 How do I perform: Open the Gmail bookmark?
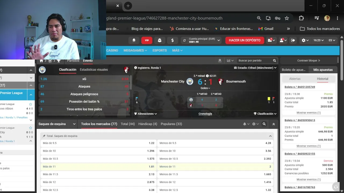point(266,29)
